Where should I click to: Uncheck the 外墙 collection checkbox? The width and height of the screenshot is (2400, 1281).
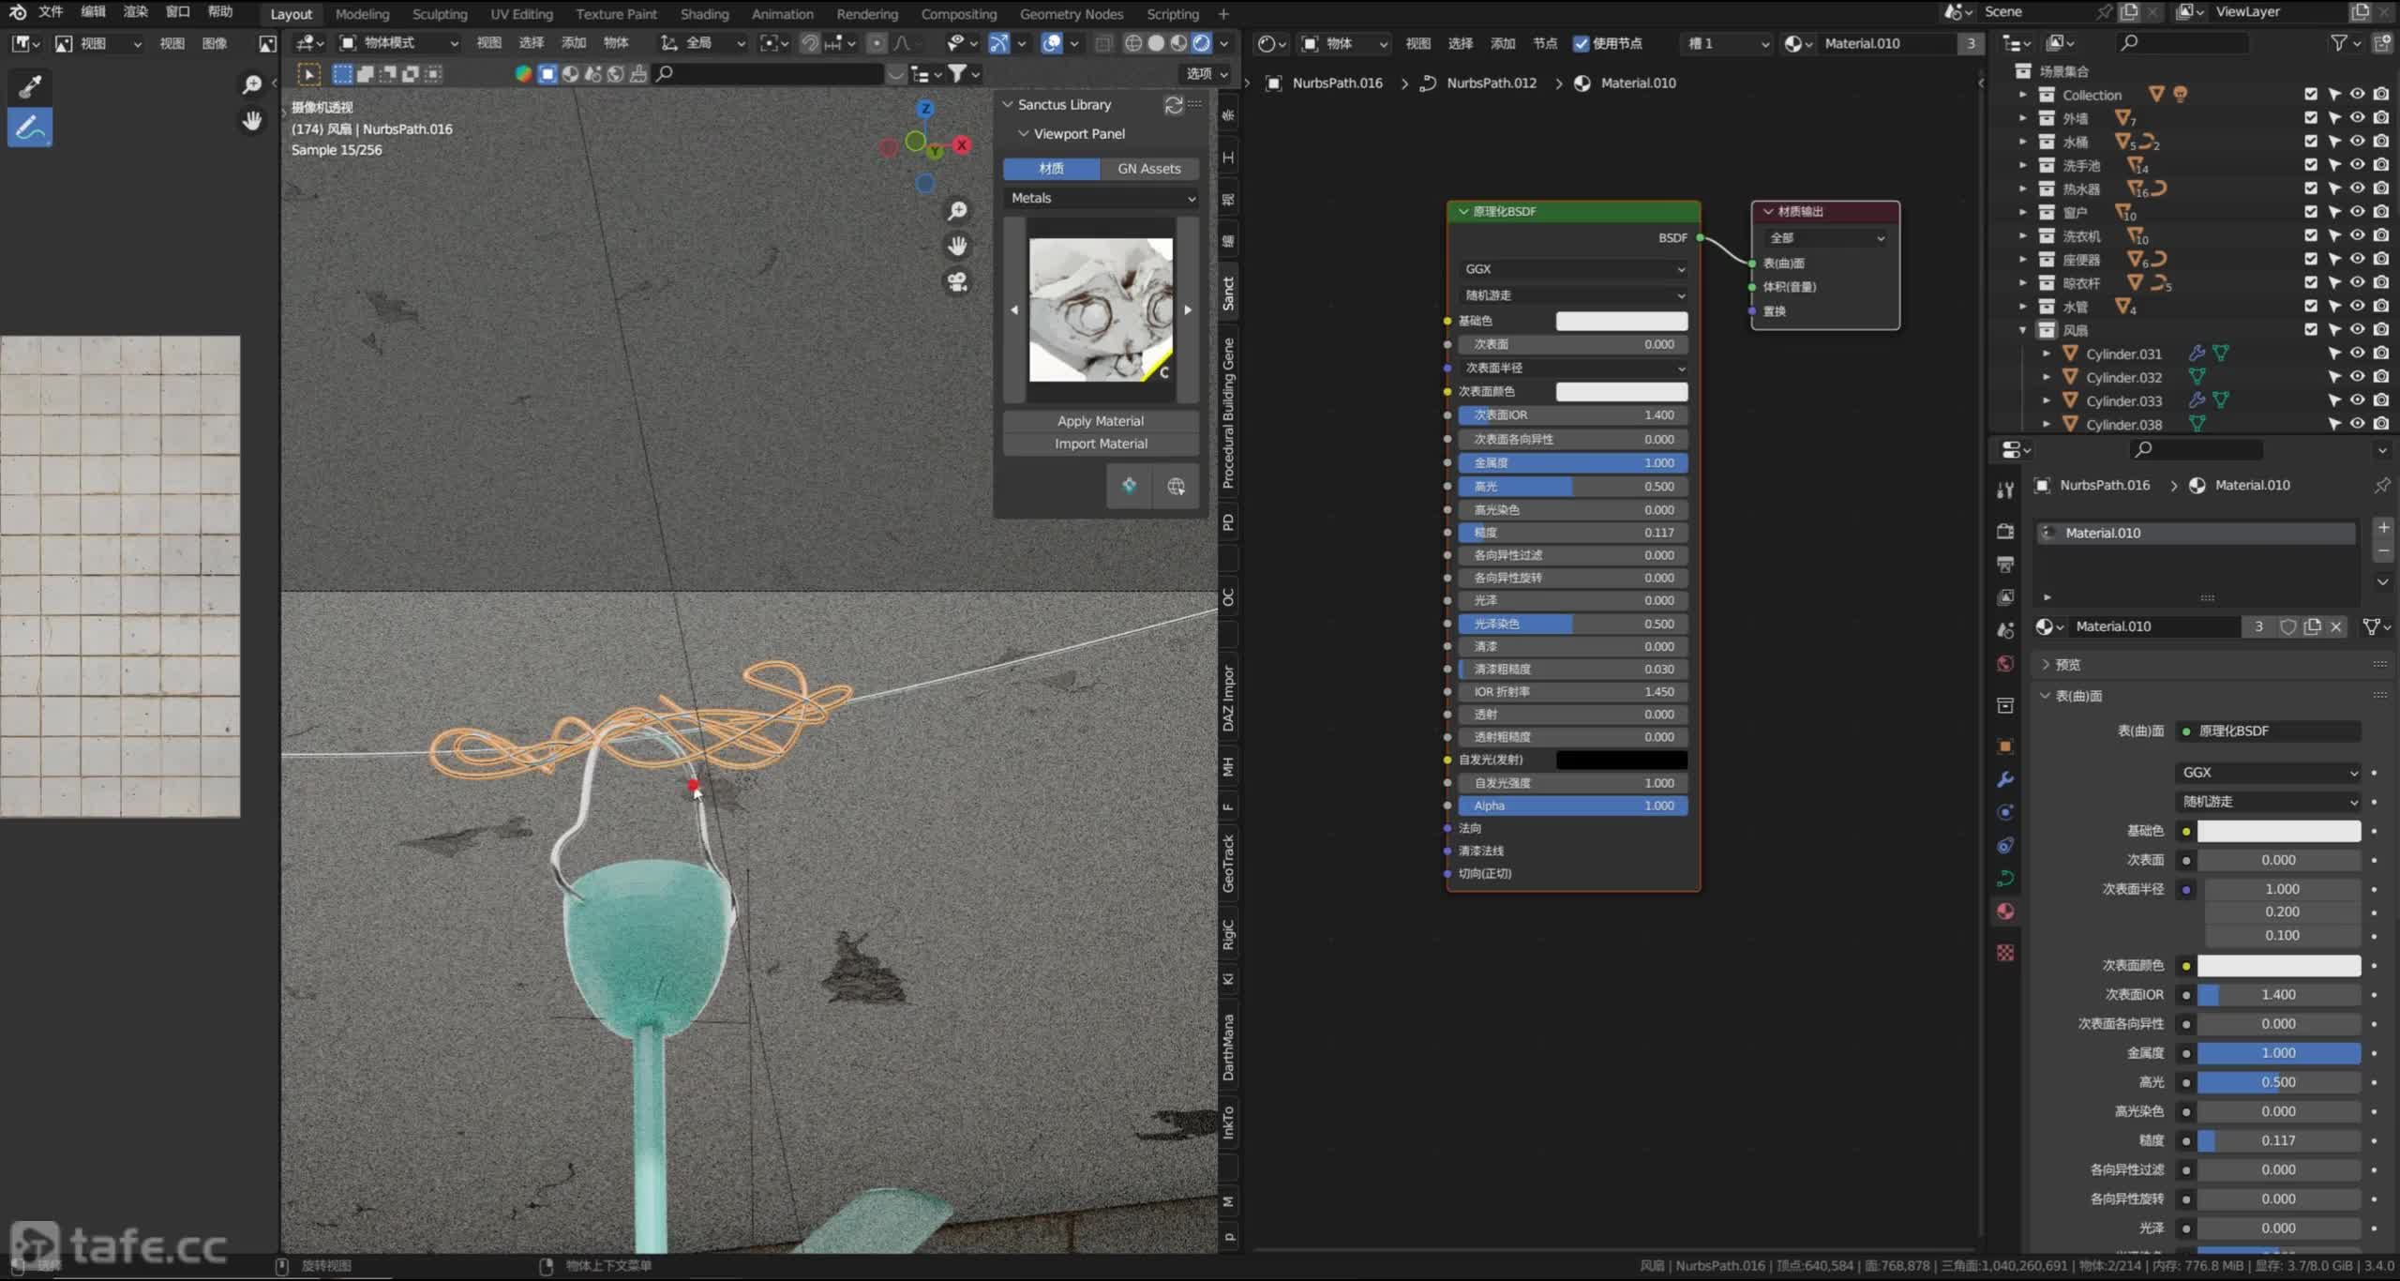[2310, 118]
